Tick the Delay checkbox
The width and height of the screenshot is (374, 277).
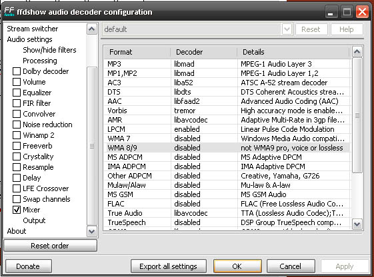pyautogui.click(x=17, y=178)
